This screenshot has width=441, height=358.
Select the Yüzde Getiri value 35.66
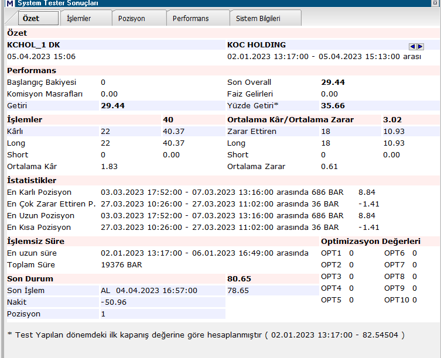point(333,106)
